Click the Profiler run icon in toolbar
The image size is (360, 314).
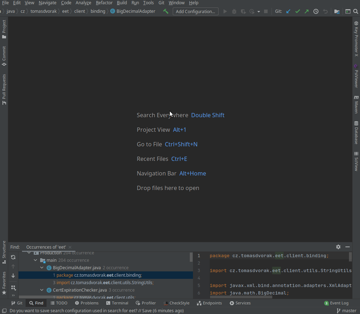252,11
